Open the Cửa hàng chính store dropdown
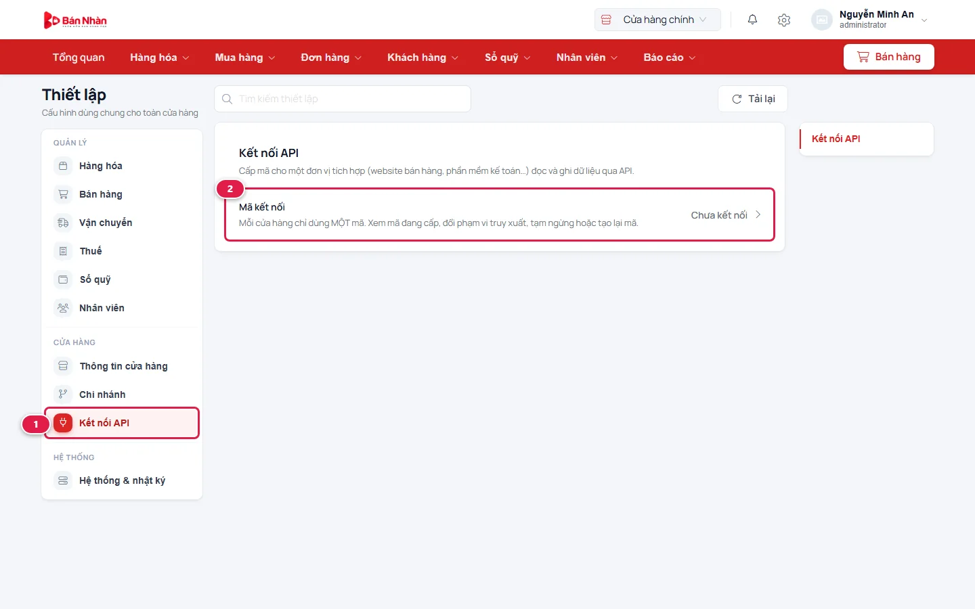 tap(657, 20)
